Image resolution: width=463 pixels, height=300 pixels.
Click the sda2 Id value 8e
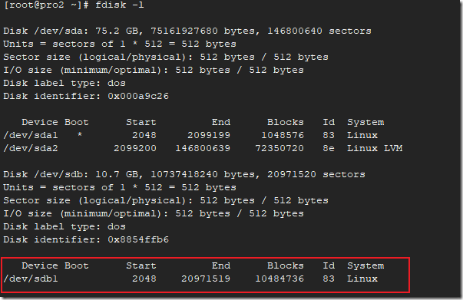click(329, 148)
